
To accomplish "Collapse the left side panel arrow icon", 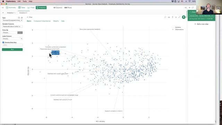I will 2,8.
